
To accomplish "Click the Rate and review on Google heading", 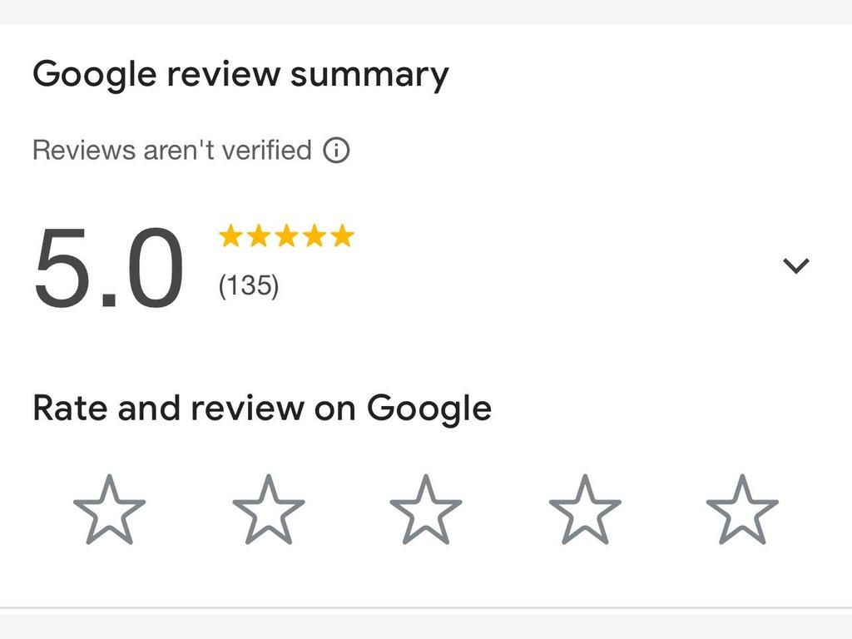I will tap(262, 408).
